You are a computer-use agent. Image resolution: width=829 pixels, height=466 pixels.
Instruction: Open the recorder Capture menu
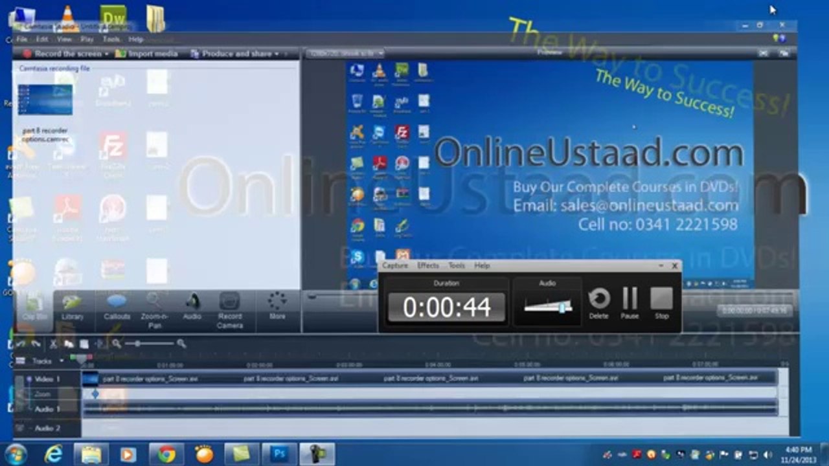(395, 265)
